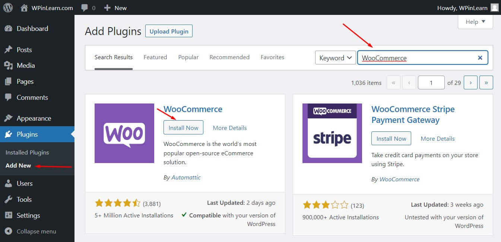Click the WooCommerce Stripe logo thumbnail
This screenshot has width=501, height=242.
pyautogui.click(x=332, y=133)
